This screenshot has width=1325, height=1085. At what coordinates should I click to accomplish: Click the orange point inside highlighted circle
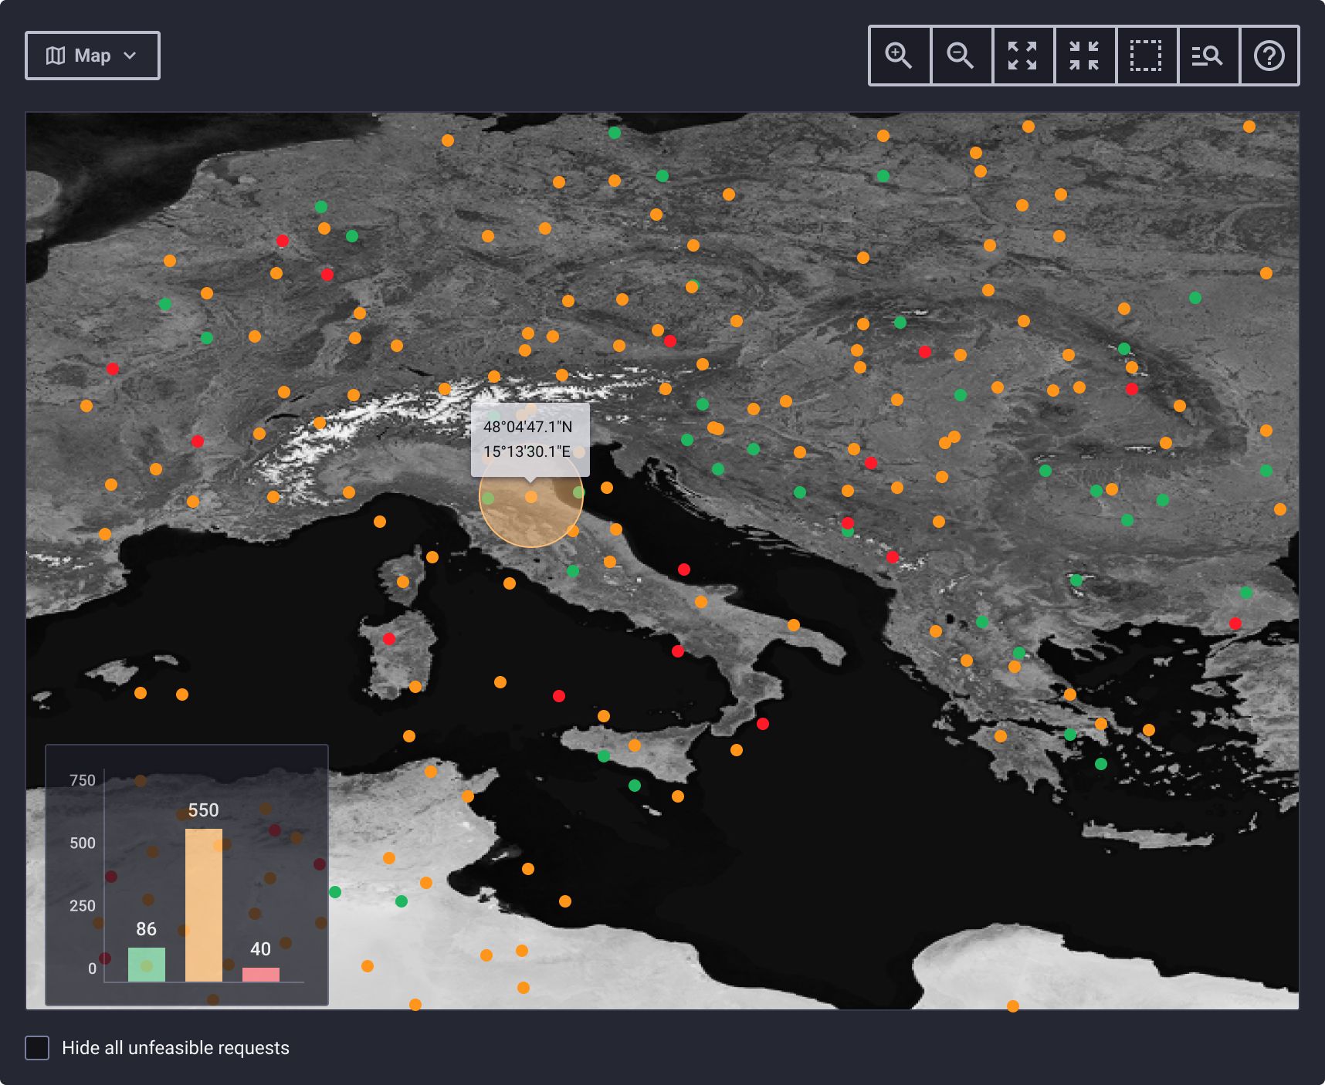click(531, 497)
